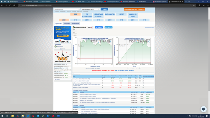The width and height of the screenshot is (210, 118).
Task: Select the 2016 year filter
Action: coord(110,20)
